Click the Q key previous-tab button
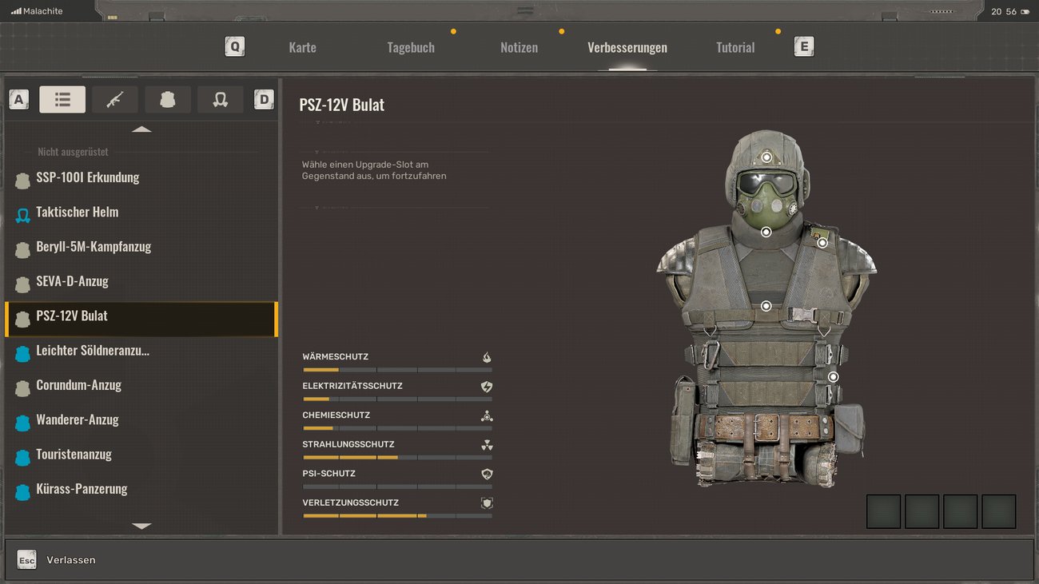Viewport: 1039px width, 584px height. pos(235,46)
